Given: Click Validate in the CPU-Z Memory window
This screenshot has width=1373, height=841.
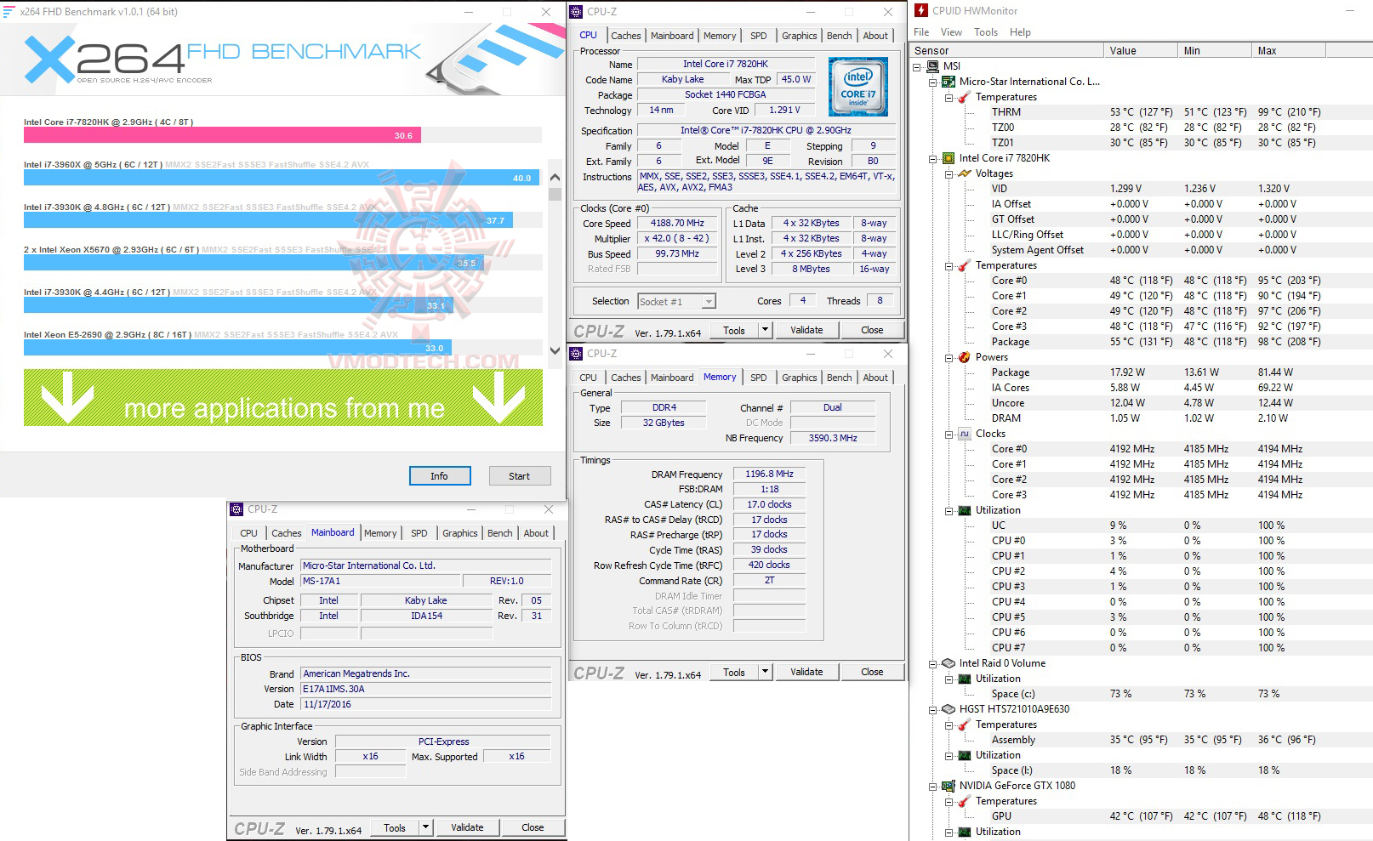Looking at the screenshot, I should click(806, 671).
